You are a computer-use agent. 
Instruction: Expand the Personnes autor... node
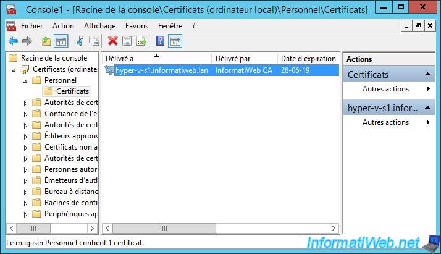tap(25, 170)
